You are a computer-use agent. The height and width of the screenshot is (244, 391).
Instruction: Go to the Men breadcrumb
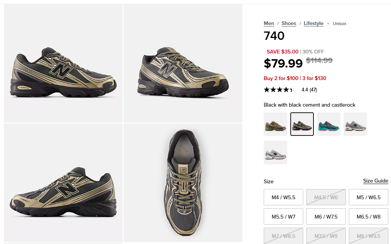tap(269, 24)
